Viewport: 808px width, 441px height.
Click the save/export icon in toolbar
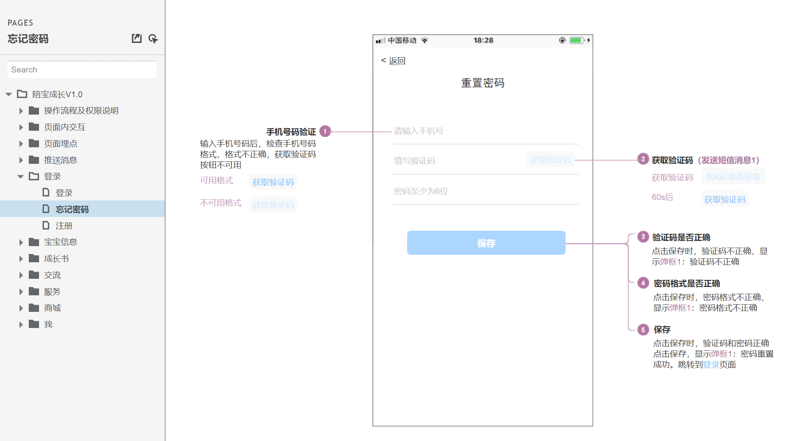pyautogui.click(x=136, y=39)
